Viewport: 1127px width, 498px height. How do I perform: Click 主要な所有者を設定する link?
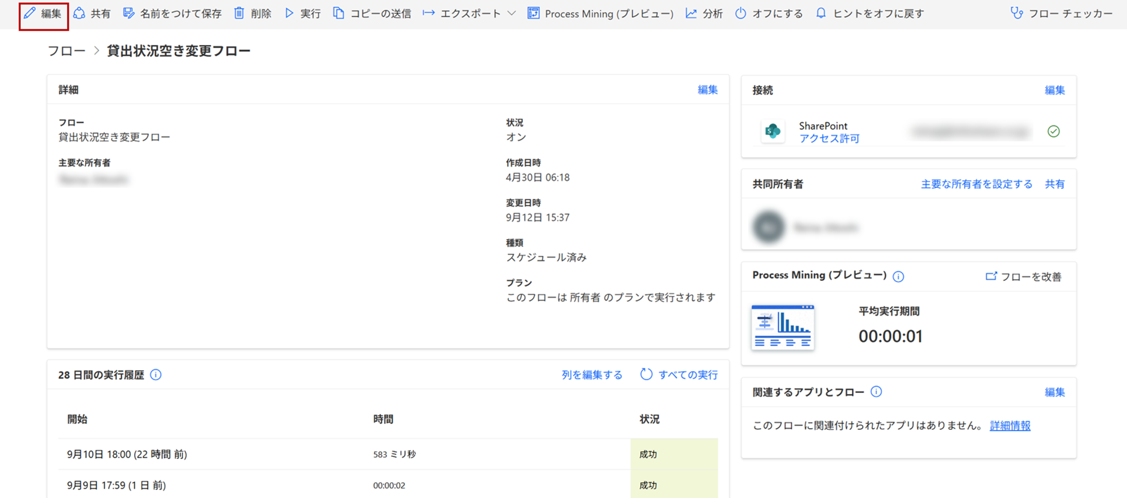977,184
